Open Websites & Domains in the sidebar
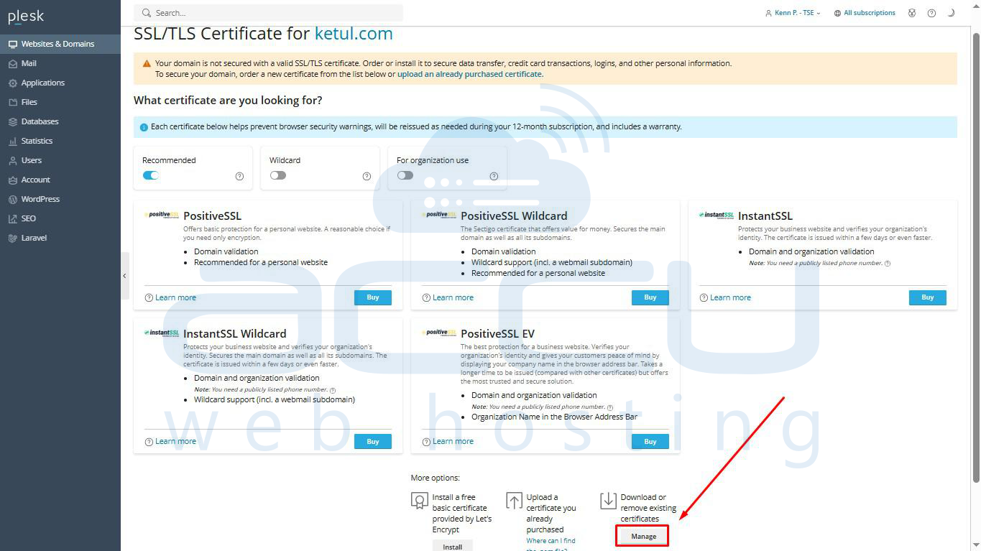 pos(60,44)
